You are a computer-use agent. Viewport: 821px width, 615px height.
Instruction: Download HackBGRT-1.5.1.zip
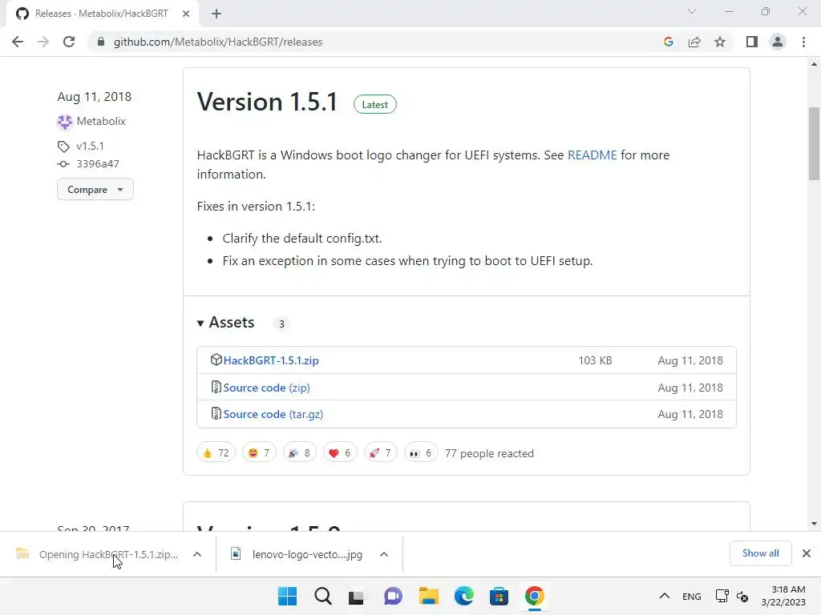(x=271, y=360)
